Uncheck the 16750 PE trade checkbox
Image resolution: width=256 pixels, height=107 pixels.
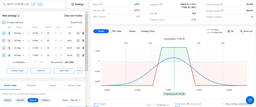point(4,33)
